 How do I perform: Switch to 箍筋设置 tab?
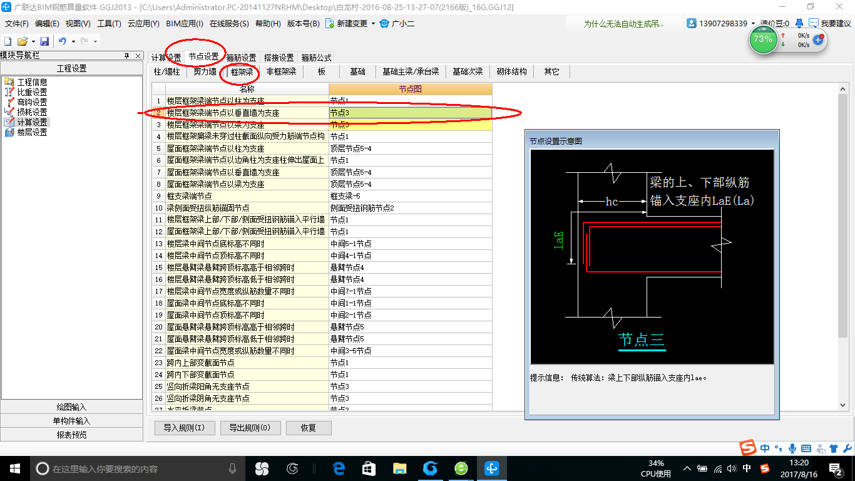click(241, 57)
